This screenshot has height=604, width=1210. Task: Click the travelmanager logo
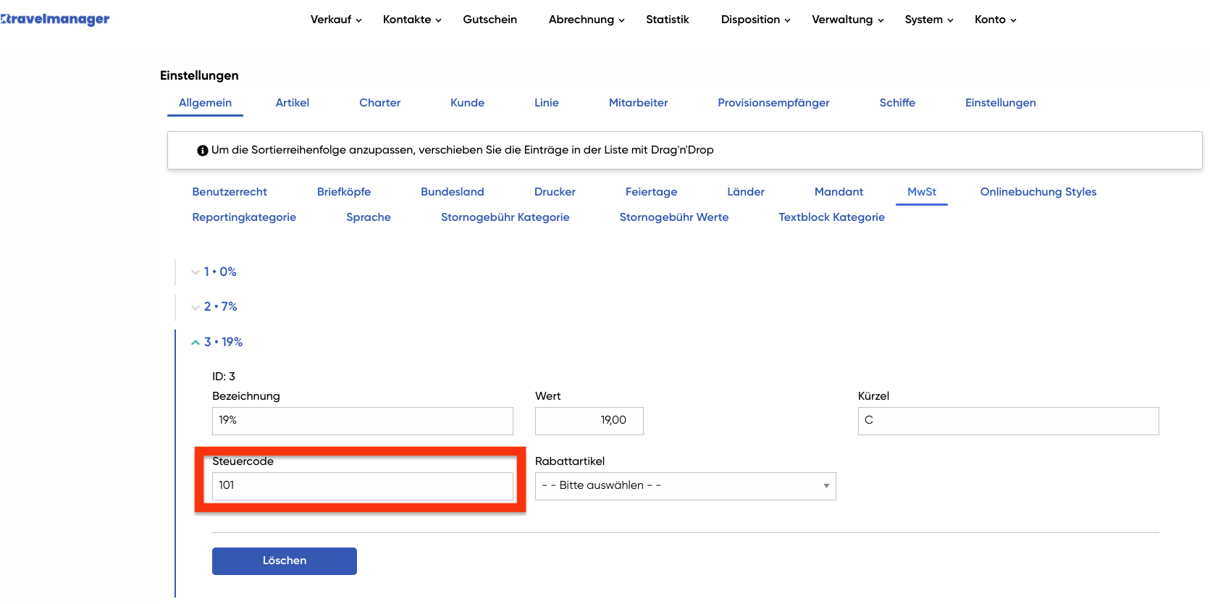[x=54, y=20]
